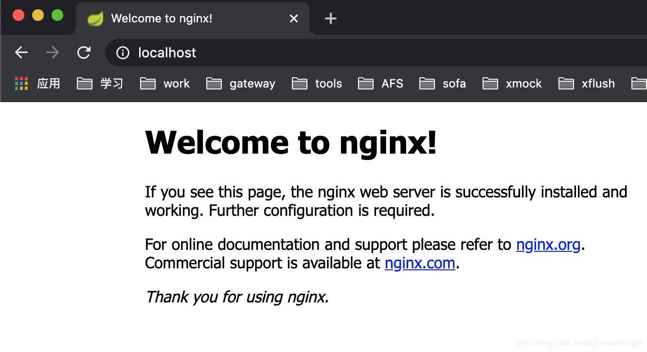The height and width of the screenshot is (352, 647).
Task: Click the leaf favicon on the tab
Action: [x=95, y=18]
